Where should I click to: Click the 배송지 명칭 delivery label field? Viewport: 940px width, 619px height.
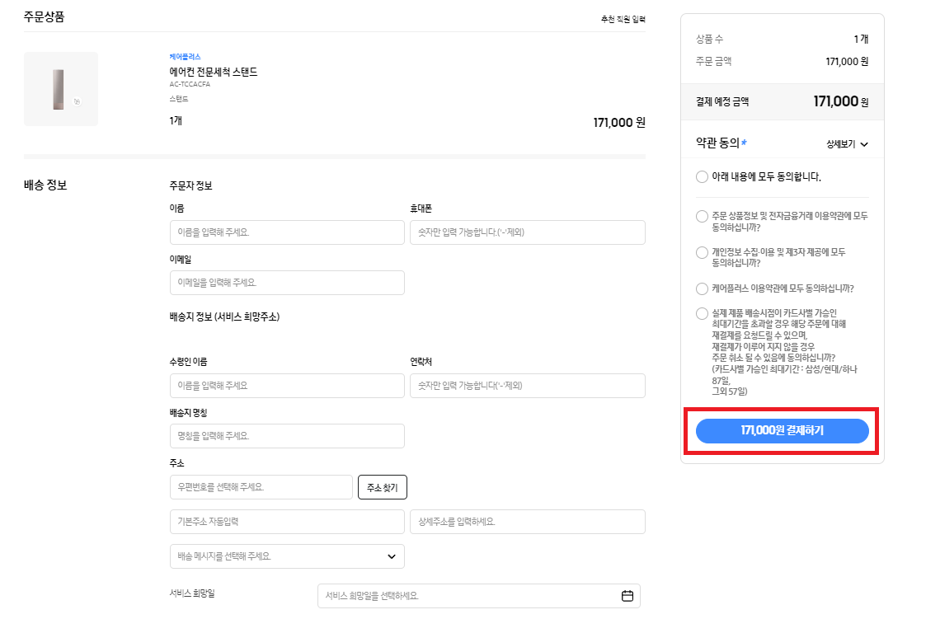point(286,436)
